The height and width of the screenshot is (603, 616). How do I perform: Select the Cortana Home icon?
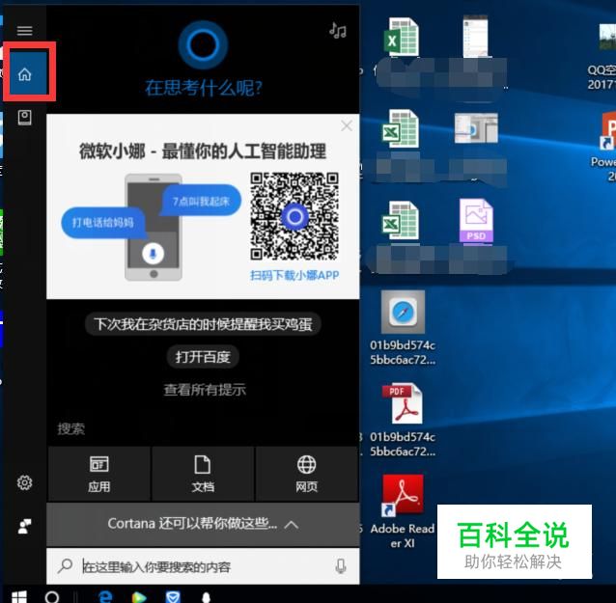coord(25,73)
